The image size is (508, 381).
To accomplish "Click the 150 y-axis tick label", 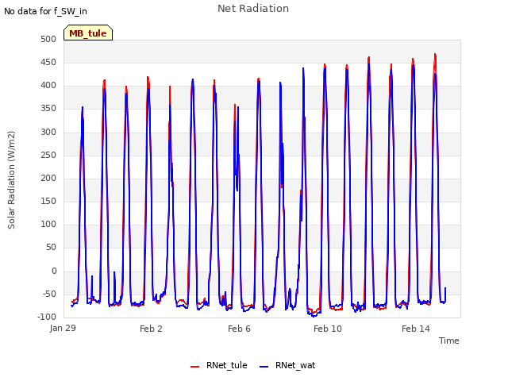I will click(48, 201).
